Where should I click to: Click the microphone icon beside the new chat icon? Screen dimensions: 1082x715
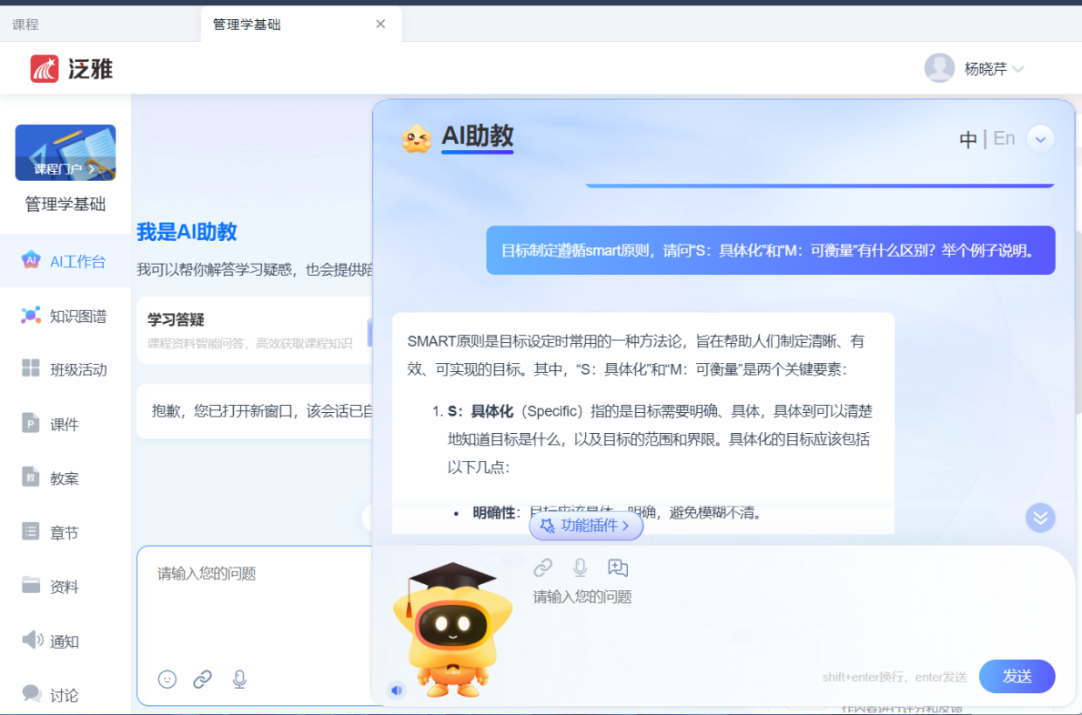(x=580, y=569)
